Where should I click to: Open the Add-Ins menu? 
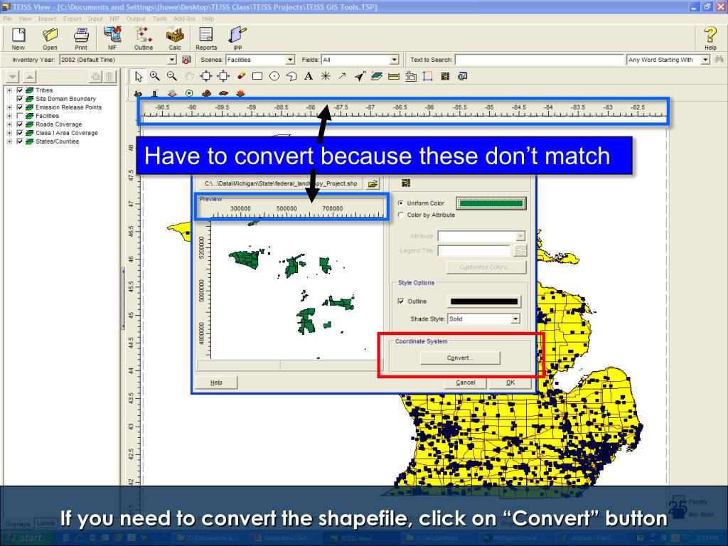click(184, 18)
